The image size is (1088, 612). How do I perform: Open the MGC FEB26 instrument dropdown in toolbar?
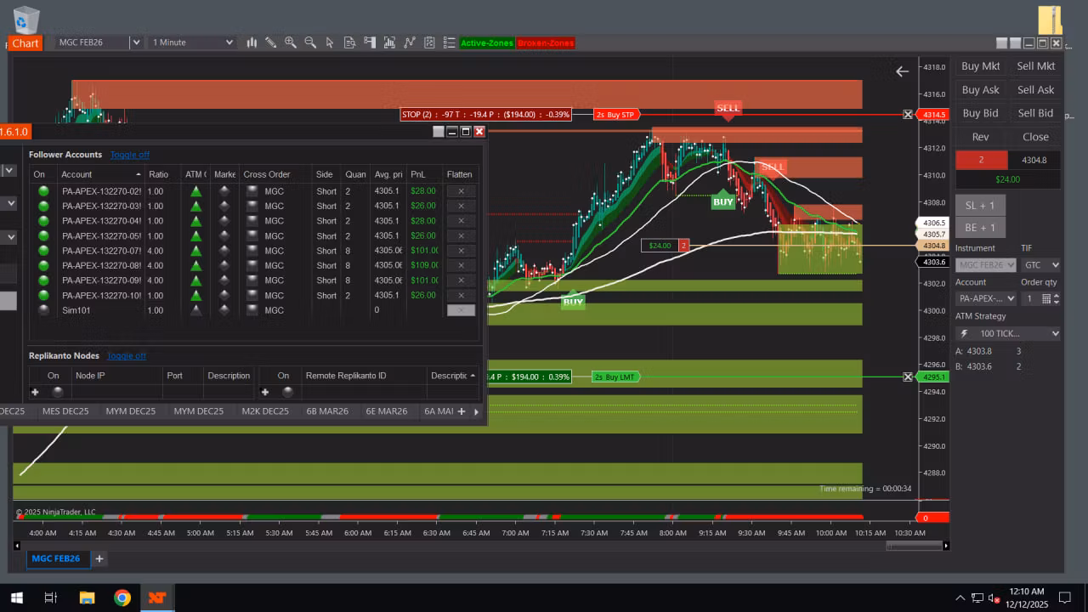(x=135, y=42)
